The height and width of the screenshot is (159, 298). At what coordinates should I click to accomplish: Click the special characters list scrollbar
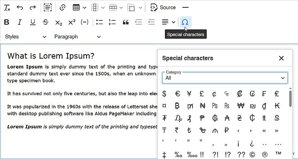pyautogui.click(x=290, y=99)
